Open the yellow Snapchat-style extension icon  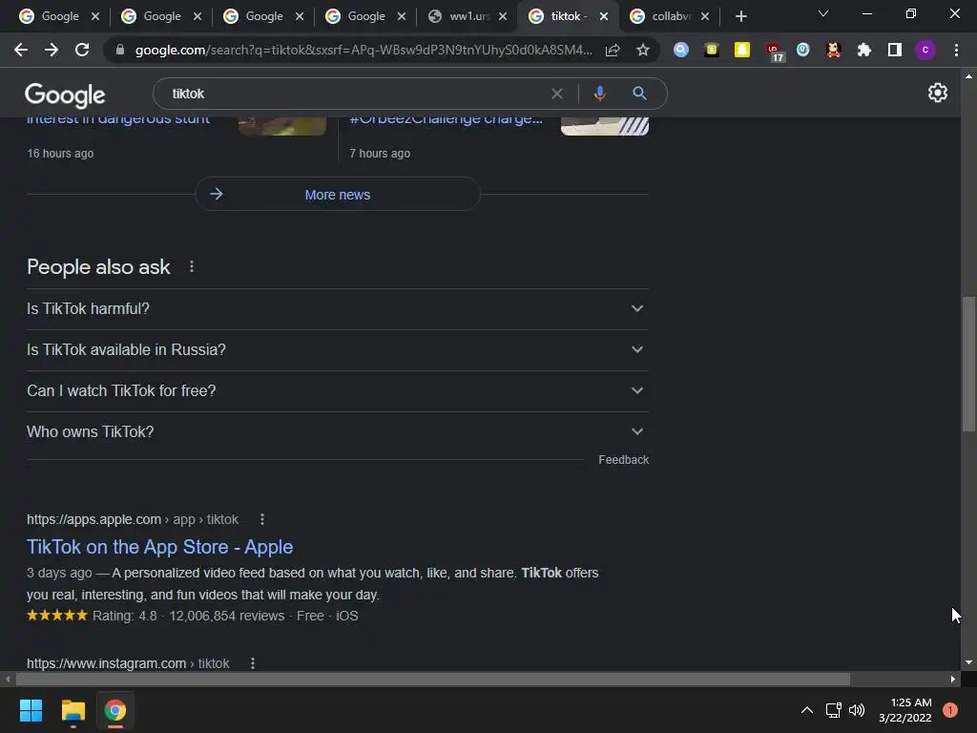[742, 50]
